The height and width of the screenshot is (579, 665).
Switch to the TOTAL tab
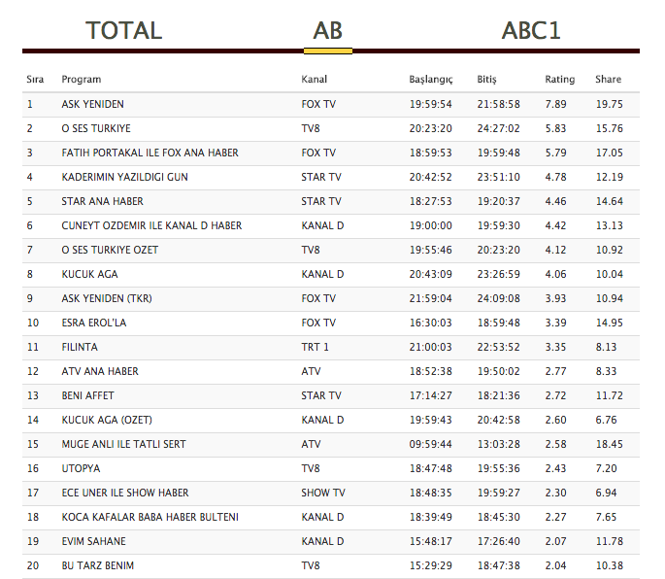124,30
